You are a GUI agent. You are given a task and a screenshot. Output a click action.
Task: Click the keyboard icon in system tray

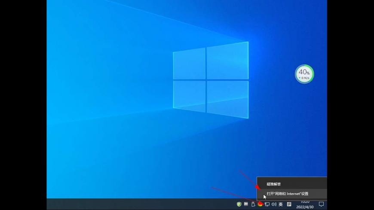pyautogui.click(x=246, y=204)
